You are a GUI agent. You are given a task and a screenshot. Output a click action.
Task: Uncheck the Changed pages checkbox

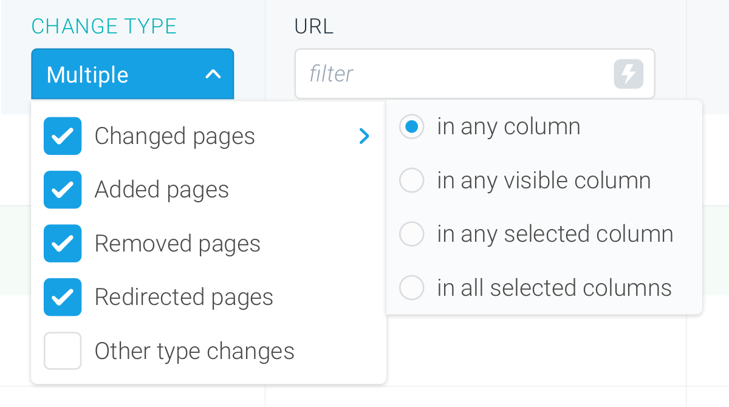pyautogui.click(x=63, y=136)
